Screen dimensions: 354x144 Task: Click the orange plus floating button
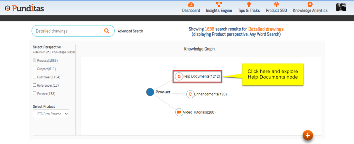coord(308,135)
